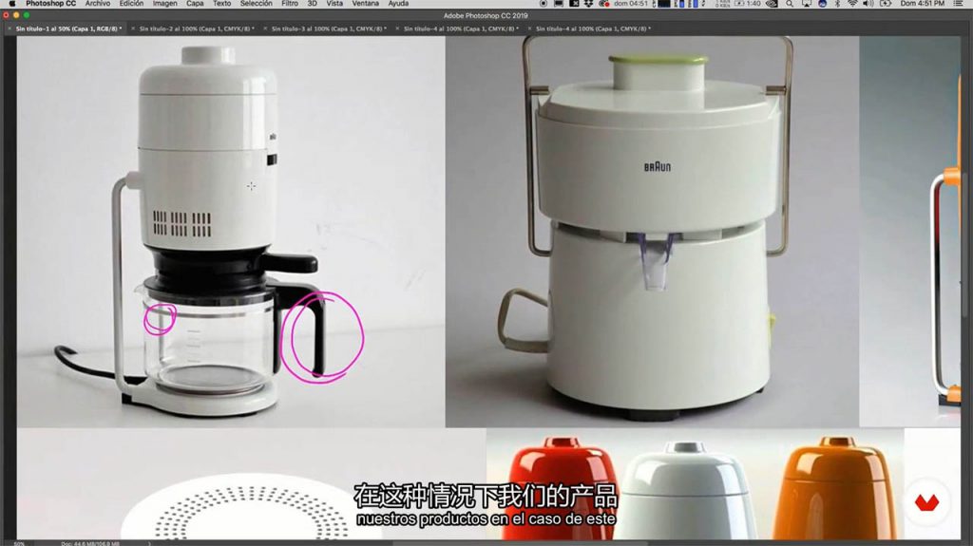Open Spotlight search in the menu bar
Screen dimensions: 973x546
click(x=790, y=4)
